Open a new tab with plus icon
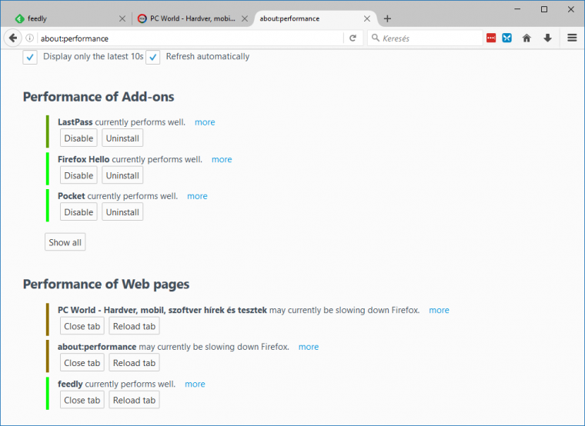Image resolution: width=585 pixels, height=426 pixels. click(387, 18)
